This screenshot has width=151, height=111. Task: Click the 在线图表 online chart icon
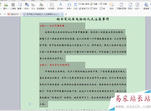pyautogui.click(x=41, y=5)
